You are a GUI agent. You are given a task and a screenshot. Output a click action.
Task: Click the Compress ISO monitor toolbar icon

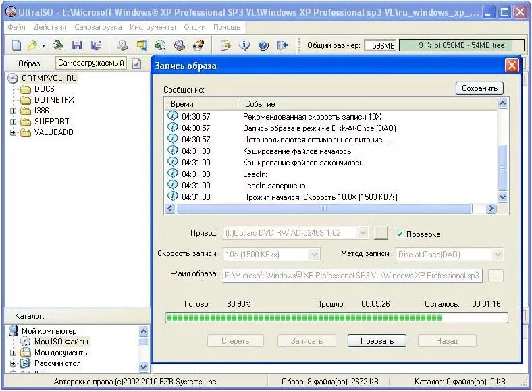pos(142,45)
